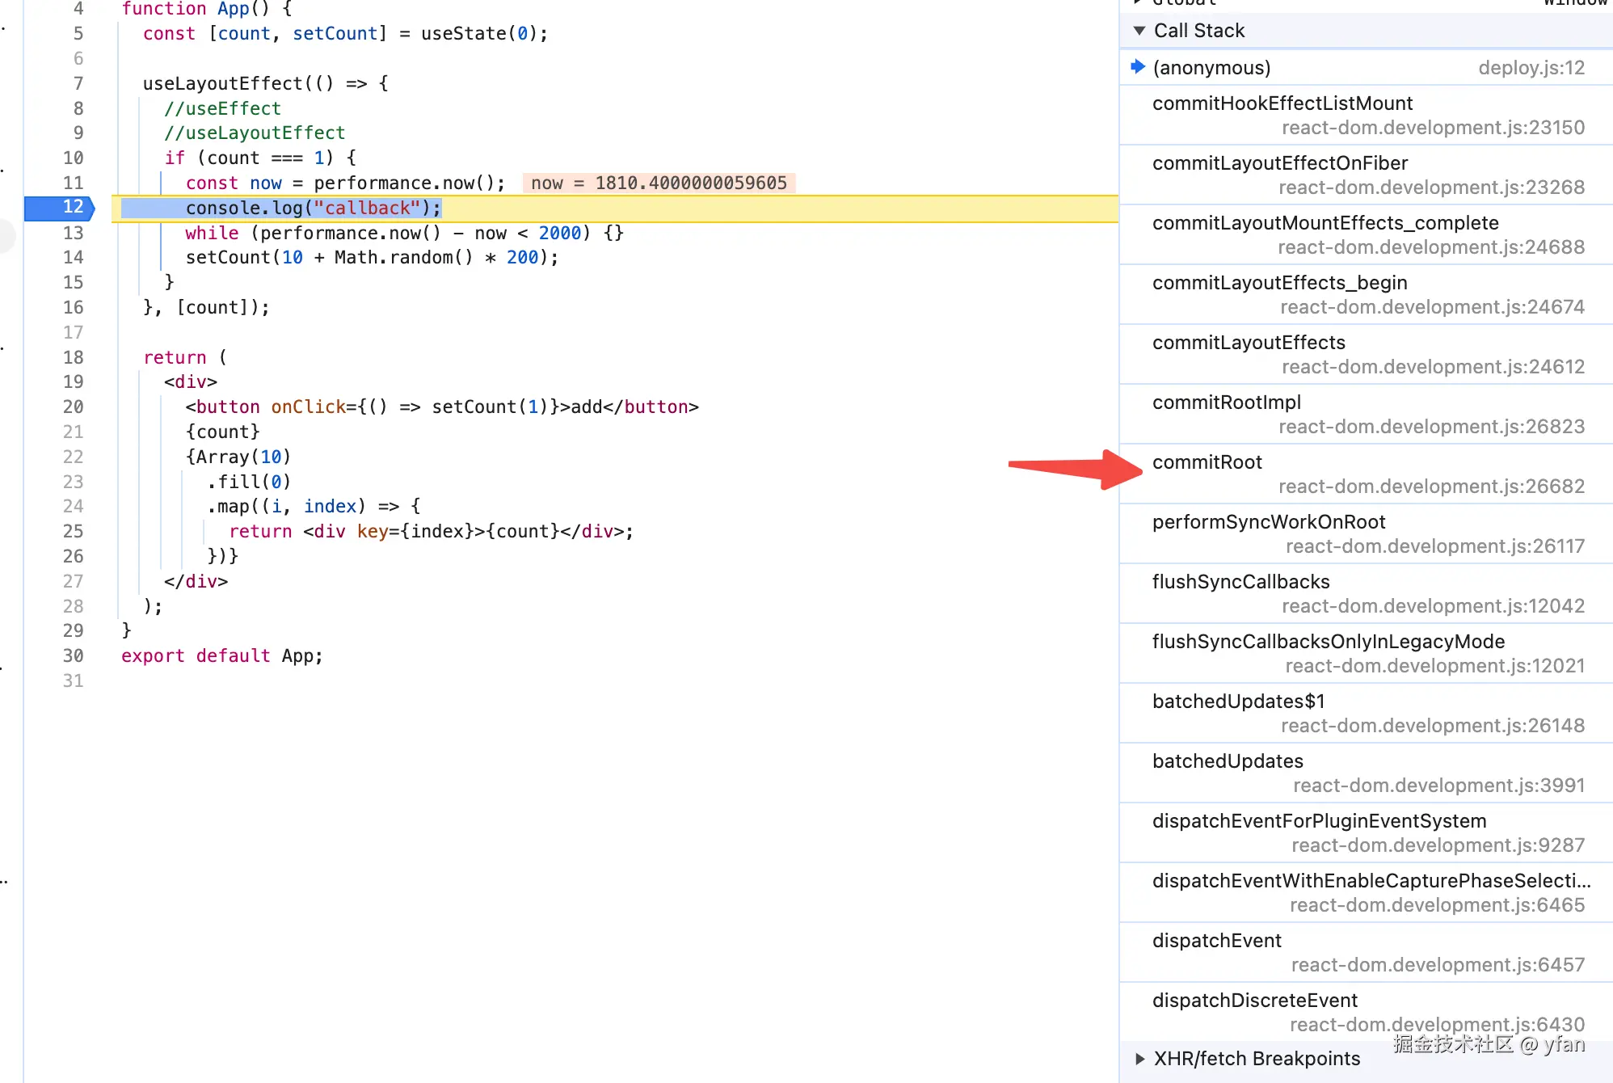1613x1083 pixels.
Task: Set a breakpoint on line number 13
Action: point(73,233)
